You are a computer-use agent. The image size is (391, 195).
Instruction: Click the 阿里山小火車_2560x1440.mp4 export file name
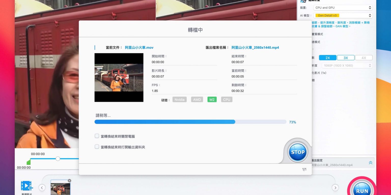[x=255, y=47]
